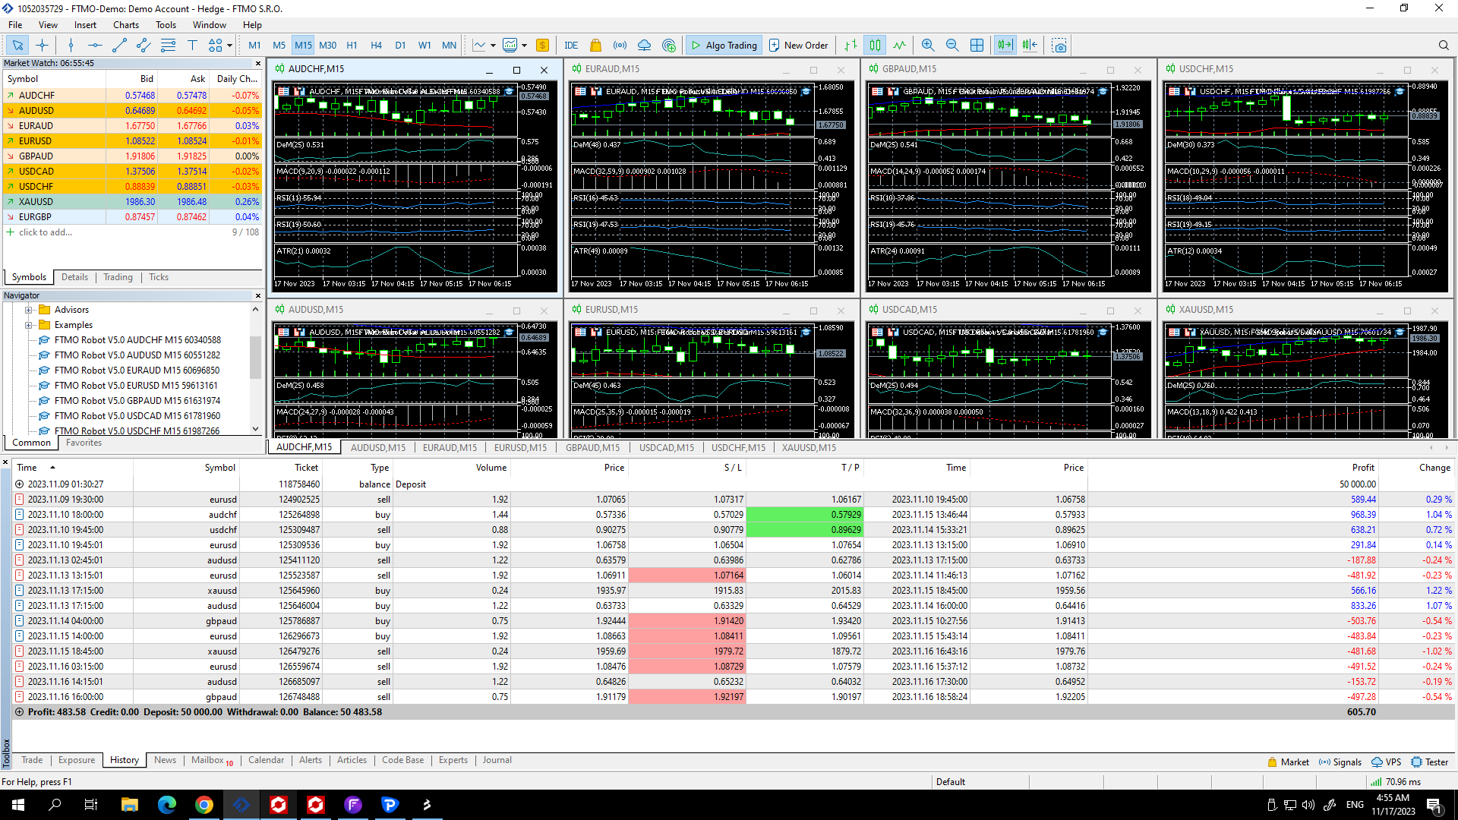1458x820 pixels.
Task: Open Tester from the bottom-right status area
Action: click(x=1430, y=762)
